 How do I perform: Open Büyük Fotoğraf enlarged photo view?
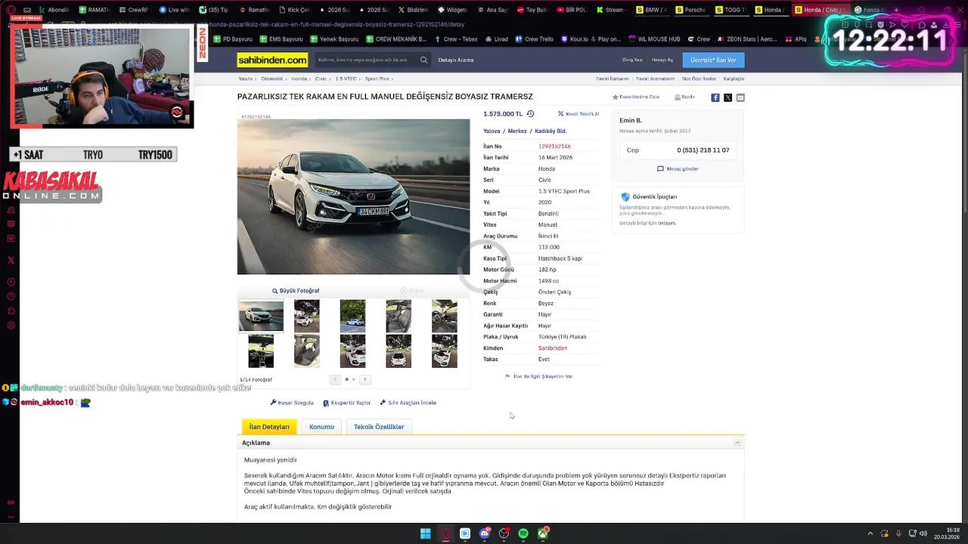pos(296,291)
